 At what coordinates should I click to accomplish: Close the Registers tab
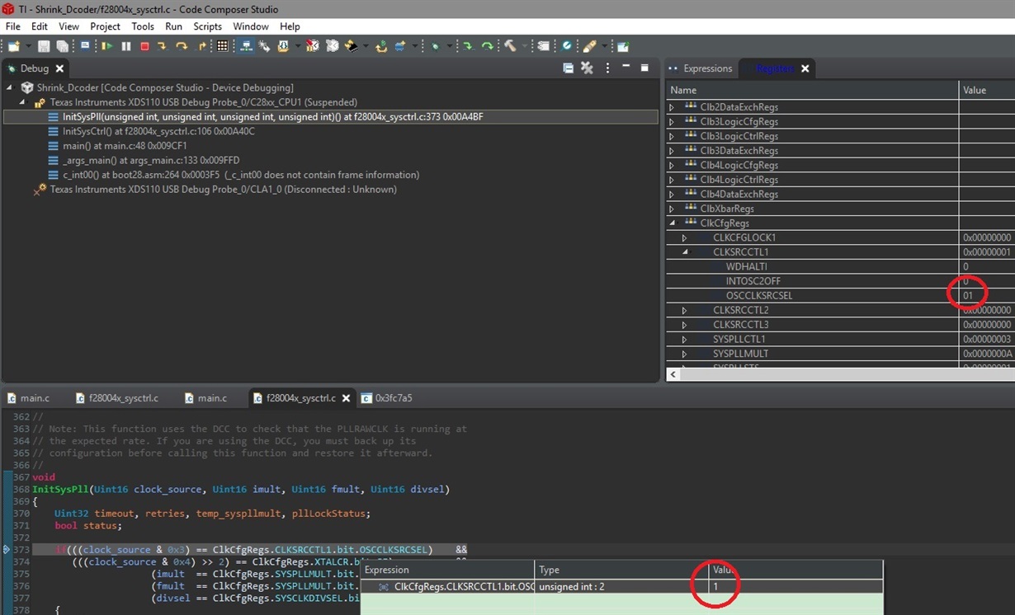pos(805,68)
